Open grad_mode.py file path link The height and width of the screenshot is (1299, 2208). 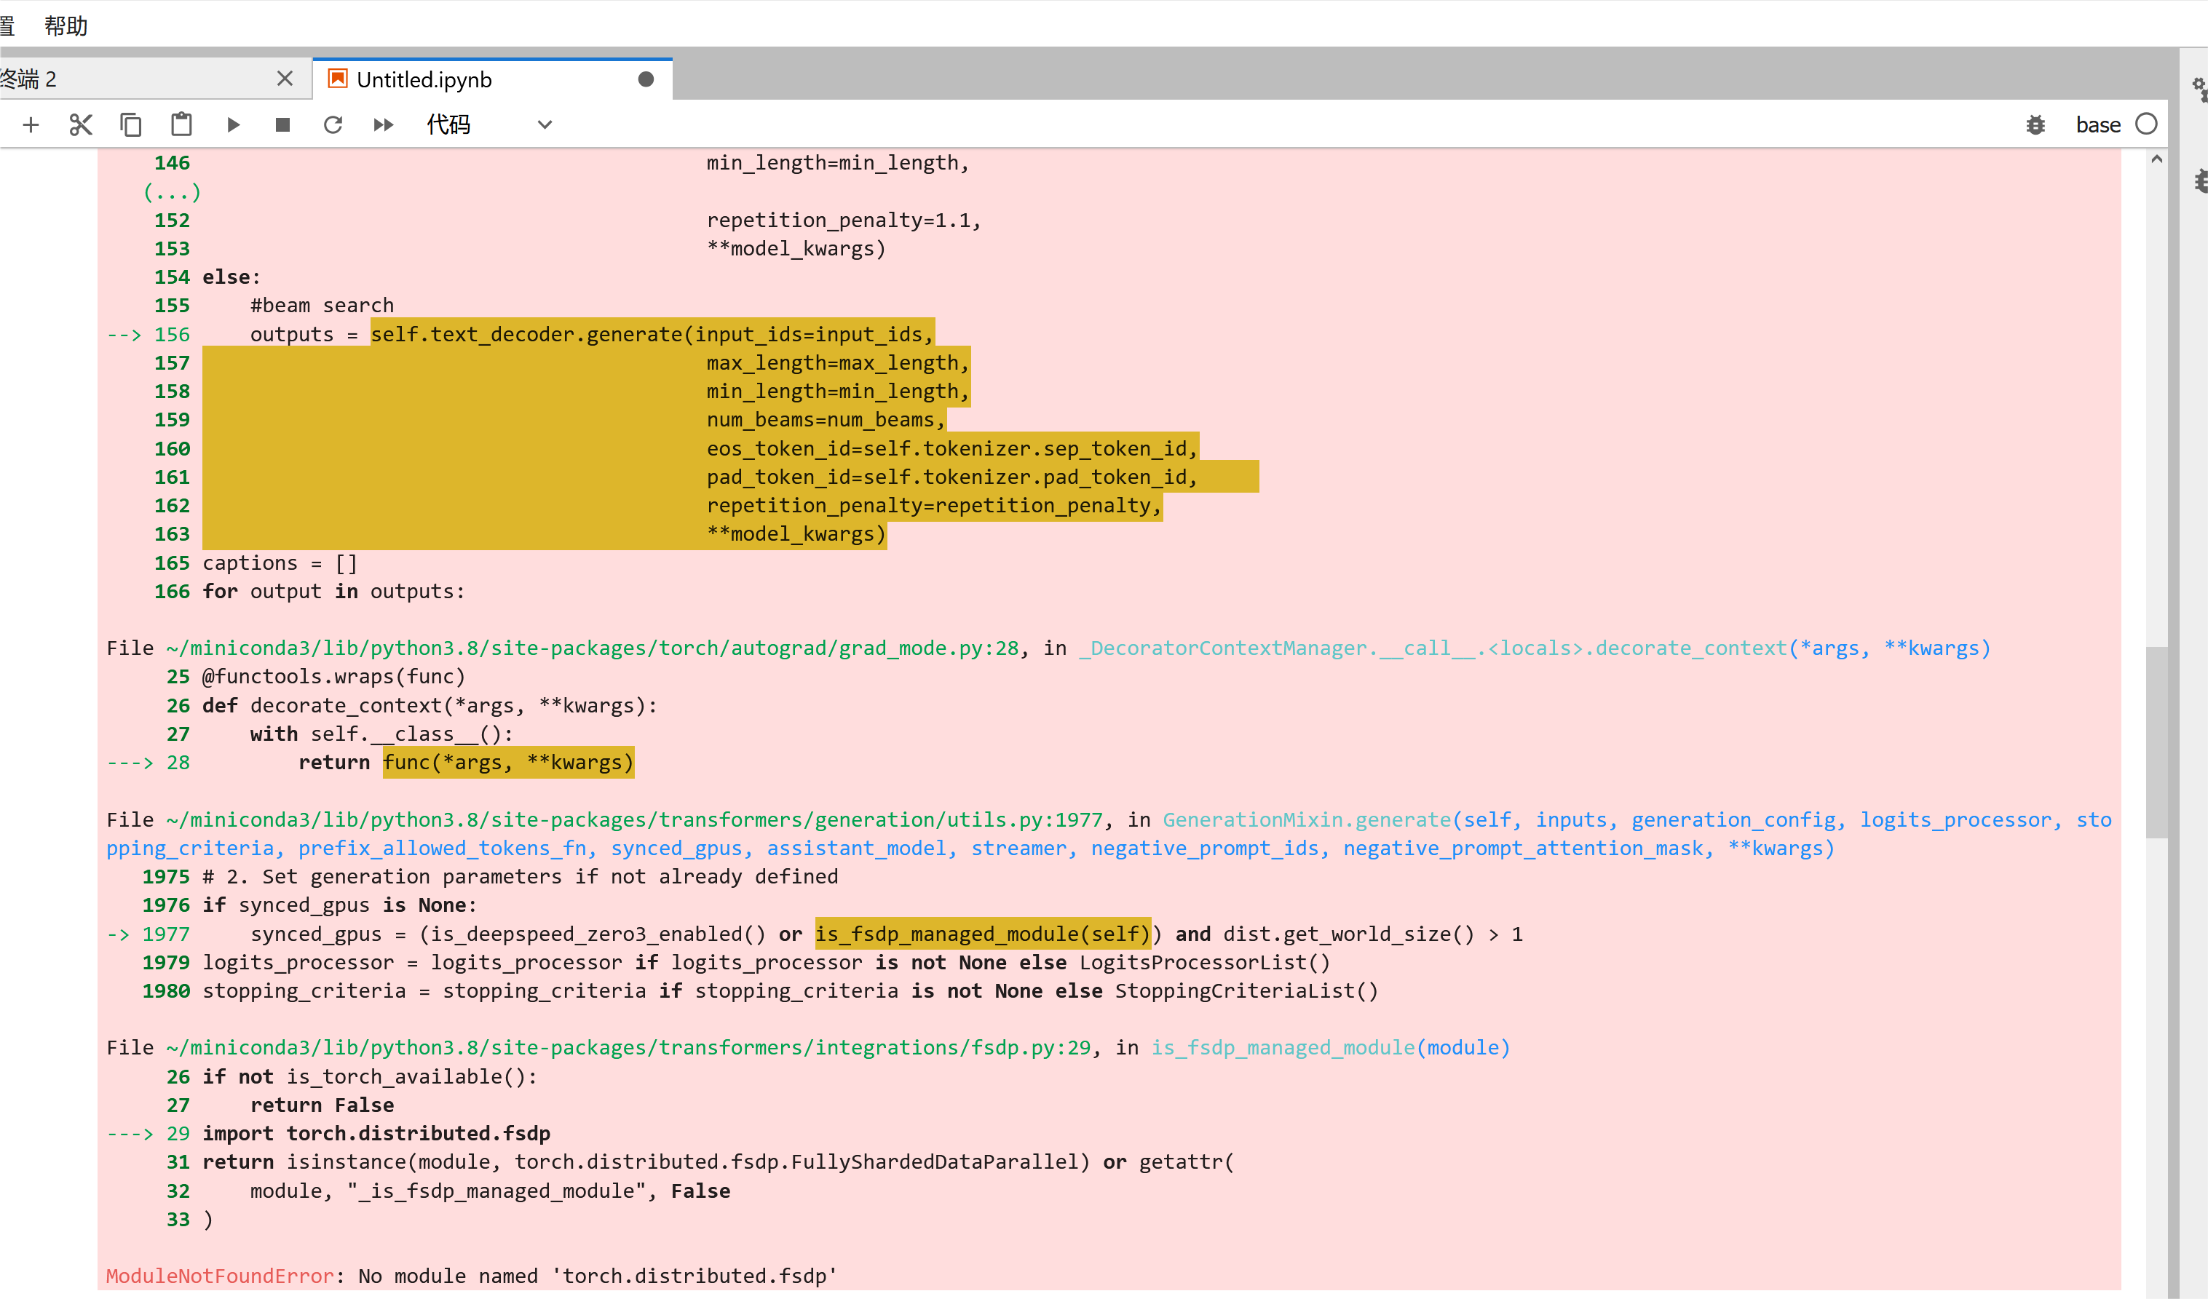[593, 648]
